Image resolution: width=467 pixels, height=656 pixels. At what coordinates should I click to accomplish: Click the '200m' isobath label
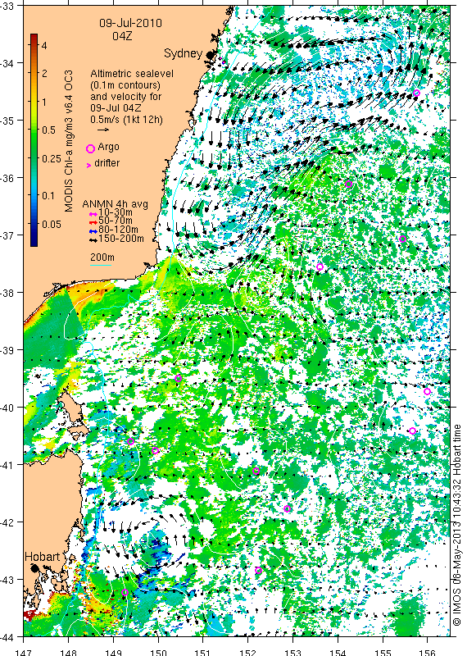pos(102,257)
